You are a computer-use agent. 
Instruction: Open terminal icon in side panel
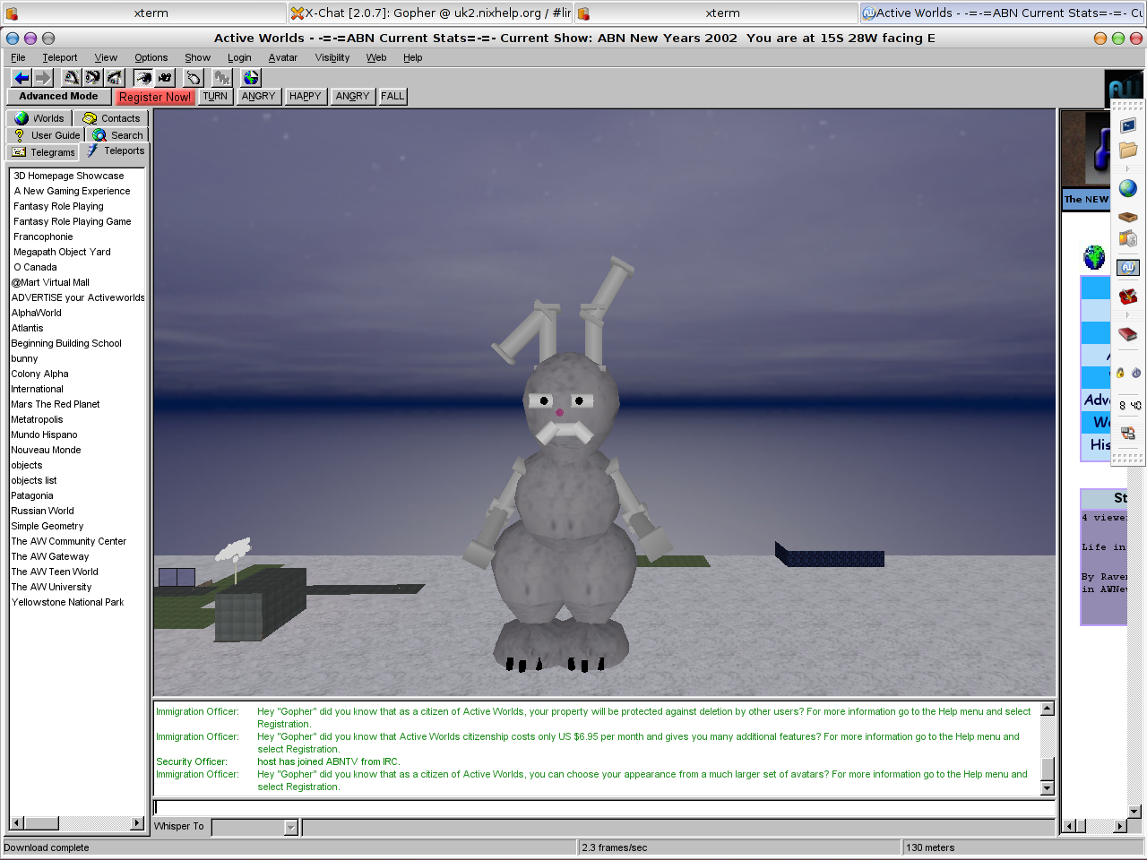(x=1128, y=125)
